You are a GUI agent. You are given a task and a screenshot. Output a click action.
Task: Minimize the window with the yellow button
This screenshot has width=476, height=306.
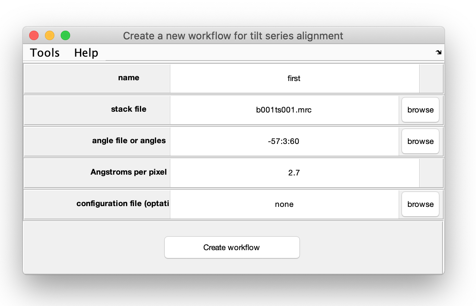click(50, 36)
